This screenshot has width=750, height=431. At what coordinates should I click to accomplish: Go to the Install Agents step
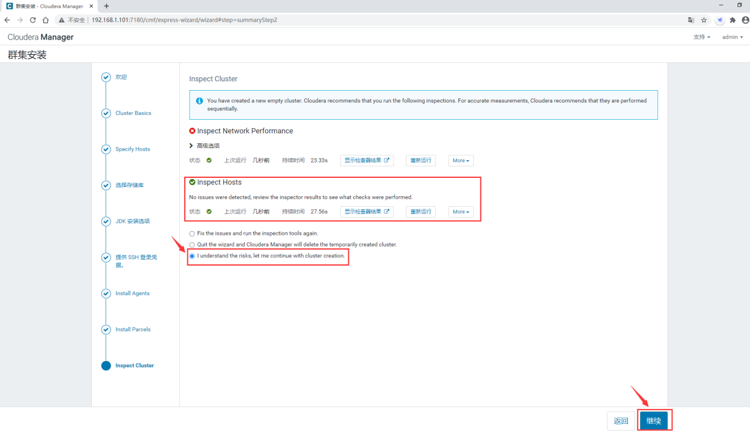(x=133, y=293)
